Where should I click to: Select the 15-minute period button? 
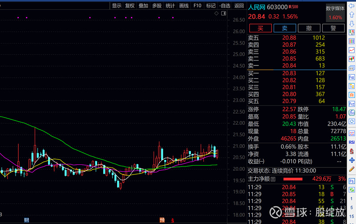point(352,216)
